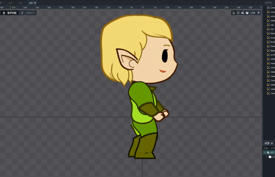275x177 pixels.
Task: Select the elf's clasped hands on canvas
Action: tap(161, 115)
